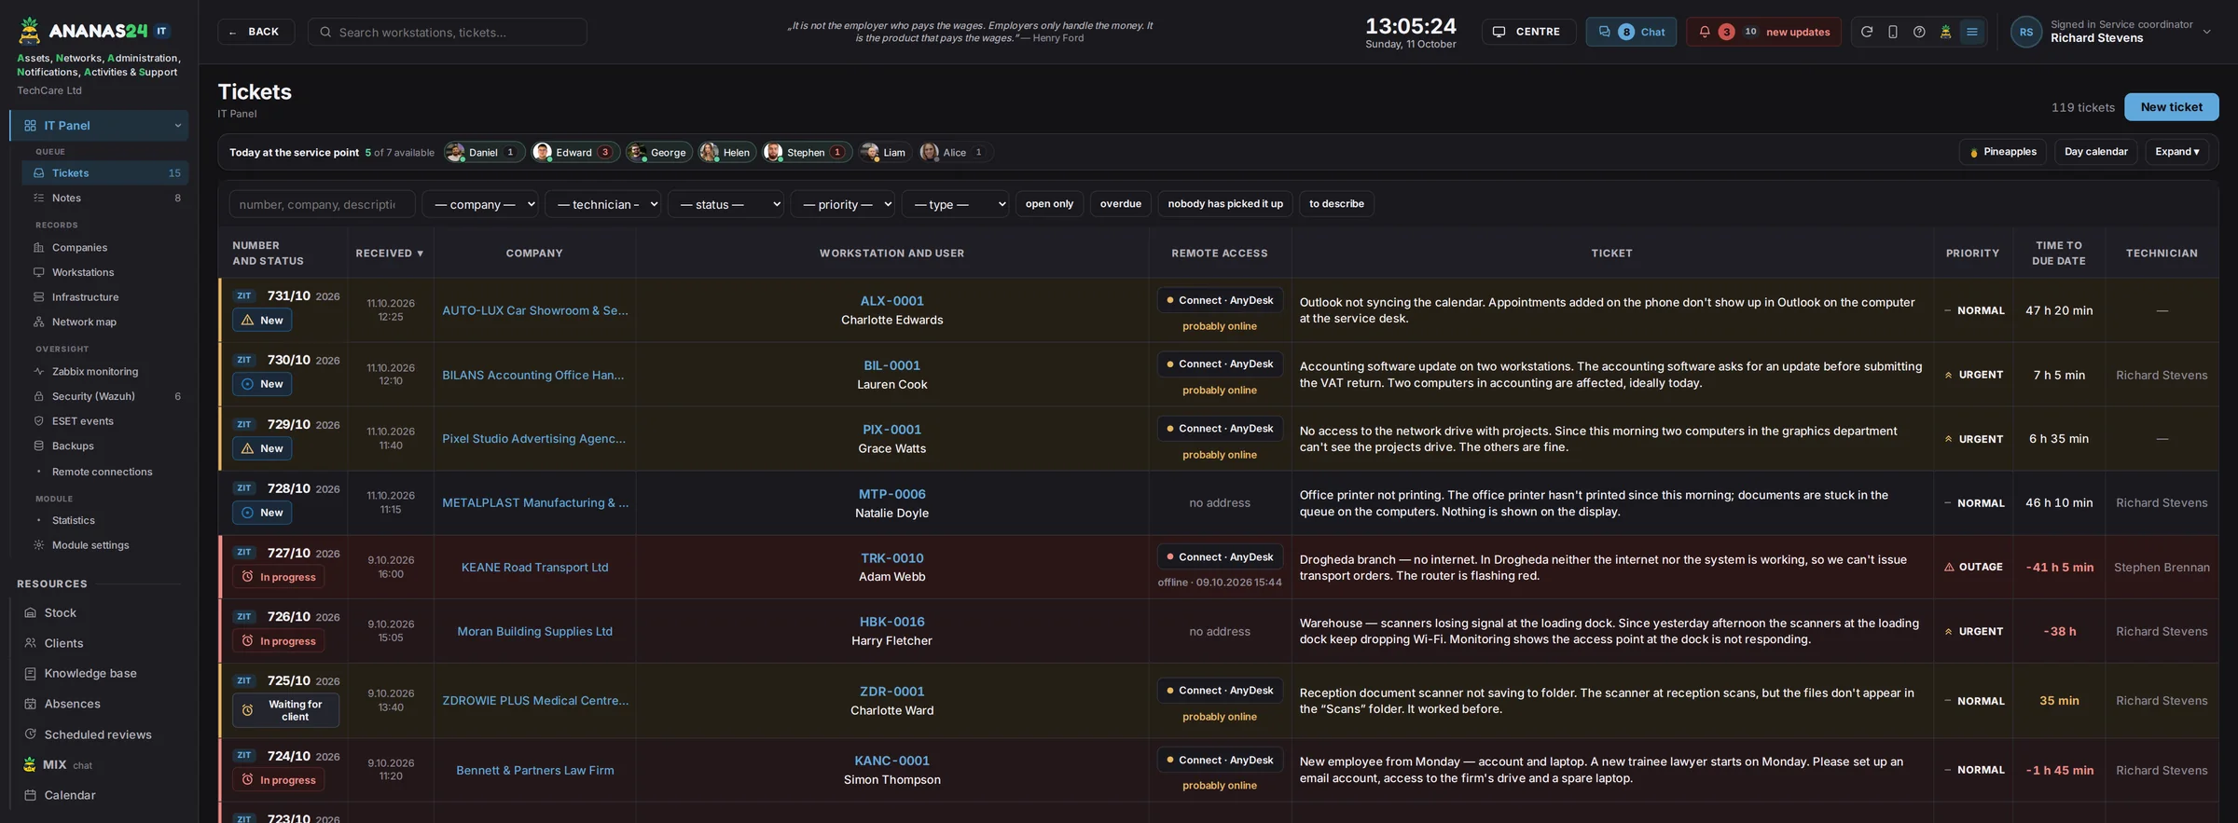Click George's avatar chip at the service point
Image resolution: width=2238 pixels, height=823 pixels.
point(659,153)
